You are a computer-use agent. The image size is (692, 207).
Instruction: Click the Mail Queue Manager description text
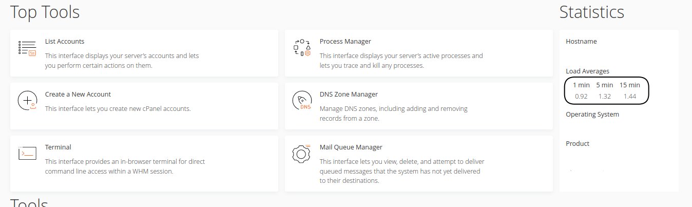(401, 171)
